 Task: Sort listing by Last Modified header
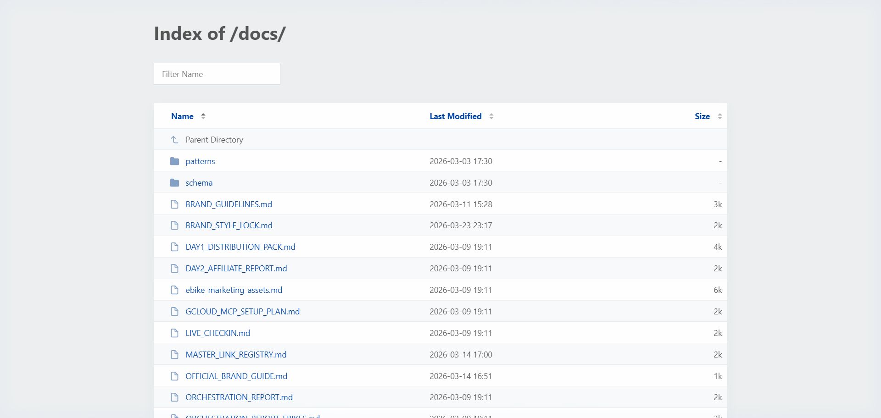point(455,116)
